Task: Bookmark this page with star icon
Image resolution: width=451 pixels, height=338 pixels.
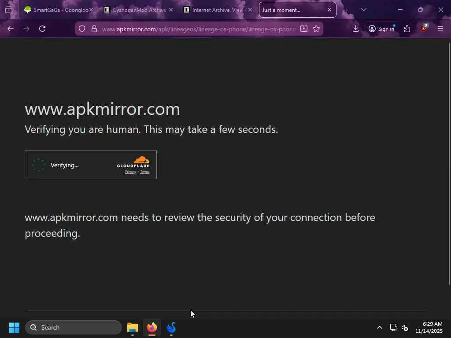Action: point(316,29)
